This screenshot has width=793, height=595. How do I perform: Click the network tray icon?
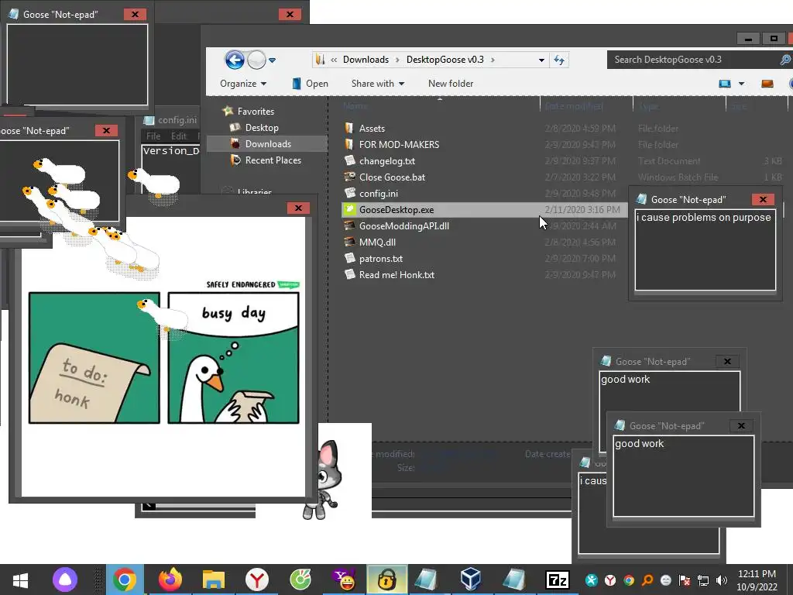[x=703, y=580]
